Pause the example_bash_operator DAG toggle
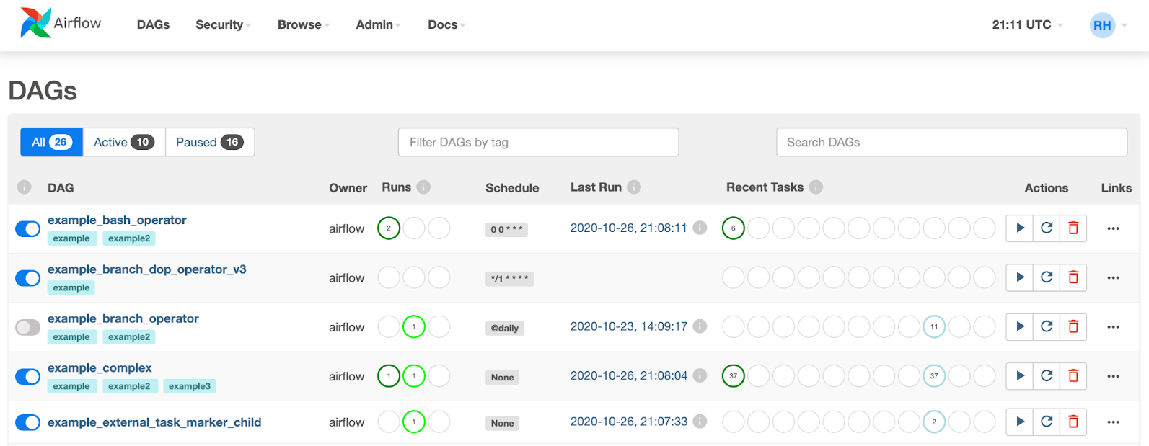Image resolution: width=1149 pixels, height=446 pixels. (x=28, y=229)
